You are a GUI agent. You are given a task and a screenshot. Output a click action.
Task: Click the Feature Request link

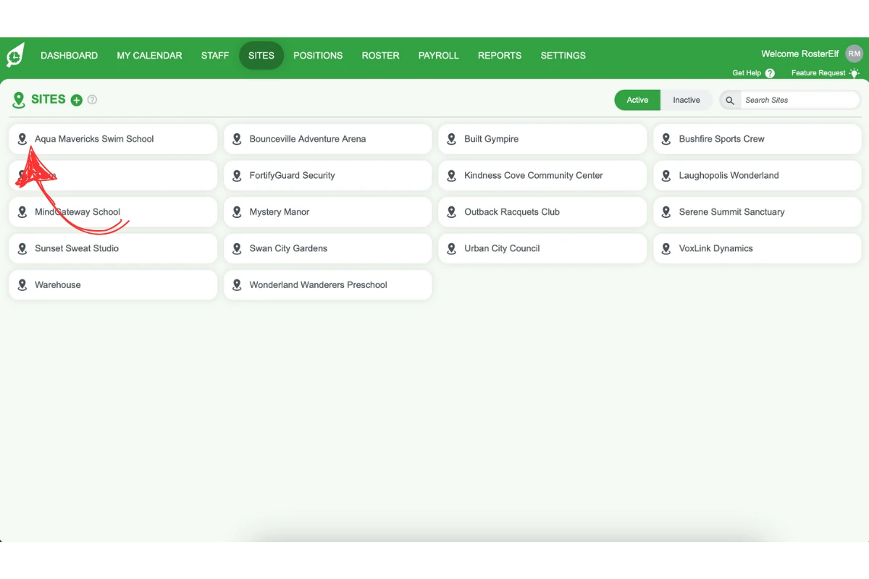point(818,73)
